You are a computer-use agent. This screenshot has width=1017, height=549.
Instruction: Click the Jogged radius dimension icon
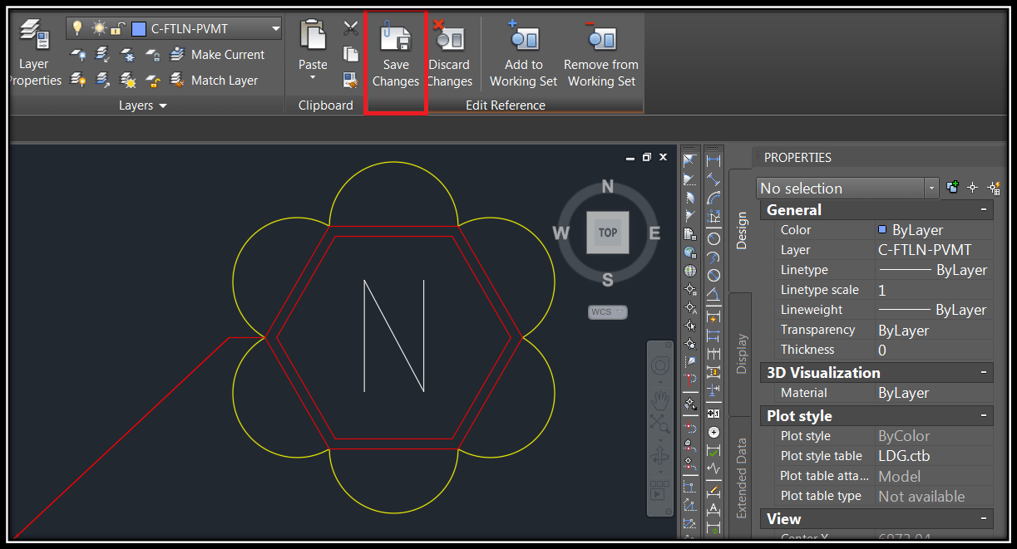coord(713,257)
